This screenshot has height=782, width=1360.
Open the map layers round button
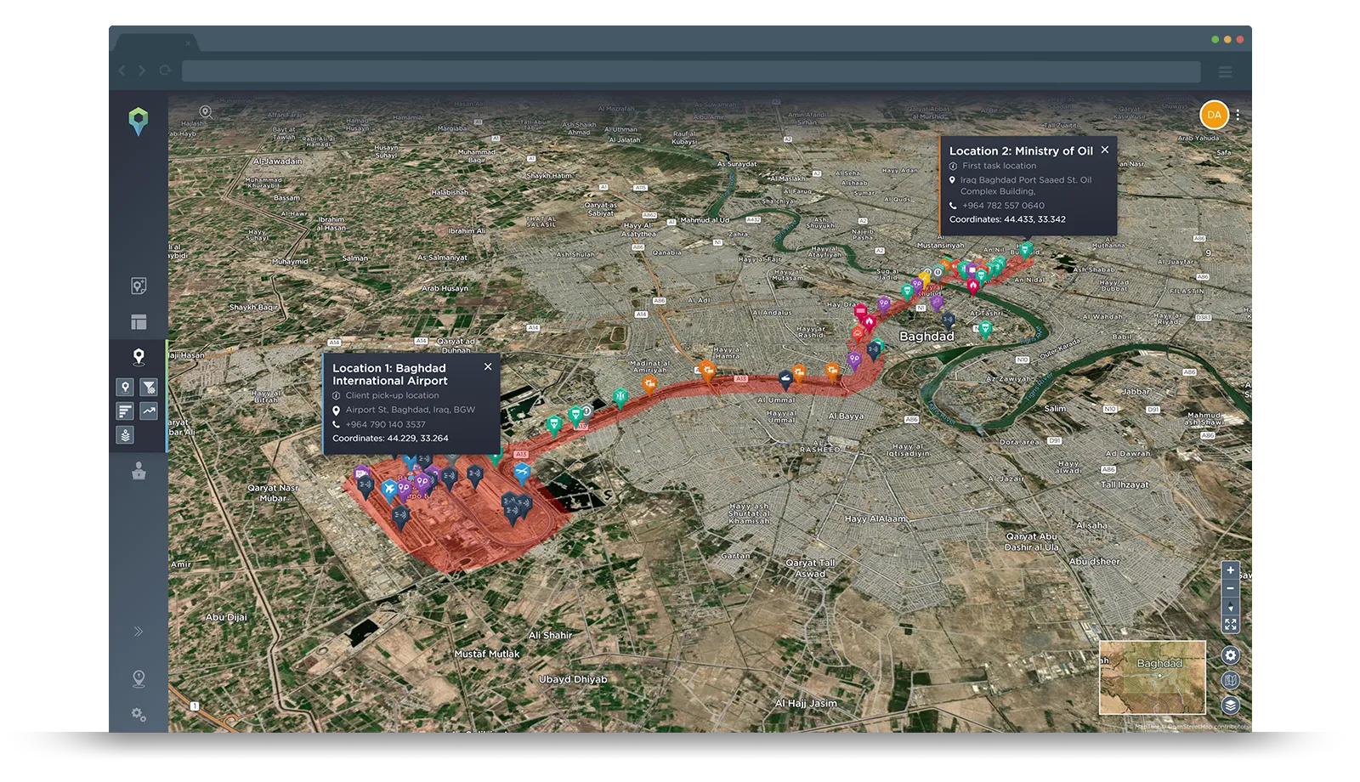coord(1230,705)
